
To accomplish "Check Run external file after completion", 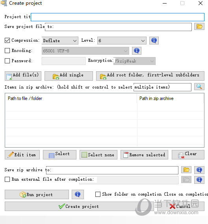I will [7, 179].
